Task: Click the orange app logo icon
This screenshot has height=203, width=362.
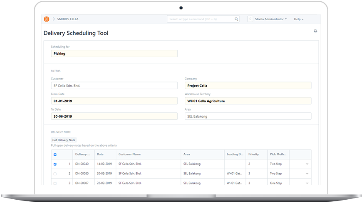Action: pos(47,19)
